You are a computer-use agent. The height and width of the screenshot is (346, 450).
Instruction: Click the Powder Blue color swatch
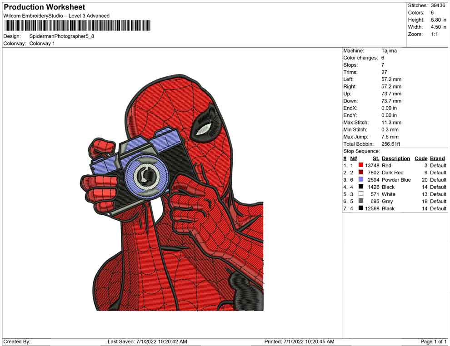point(361,179)
